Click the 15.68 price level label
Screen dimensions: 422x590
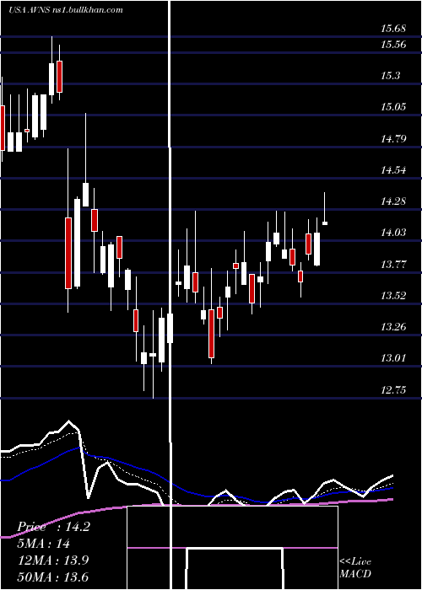click(x=393, y=29)
